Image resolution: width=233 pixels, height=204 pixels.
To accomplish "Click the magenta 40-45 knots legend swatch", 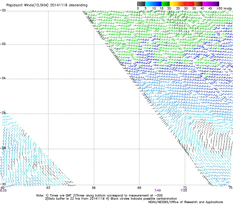I will pyautogui.click(x=207, y=4).
